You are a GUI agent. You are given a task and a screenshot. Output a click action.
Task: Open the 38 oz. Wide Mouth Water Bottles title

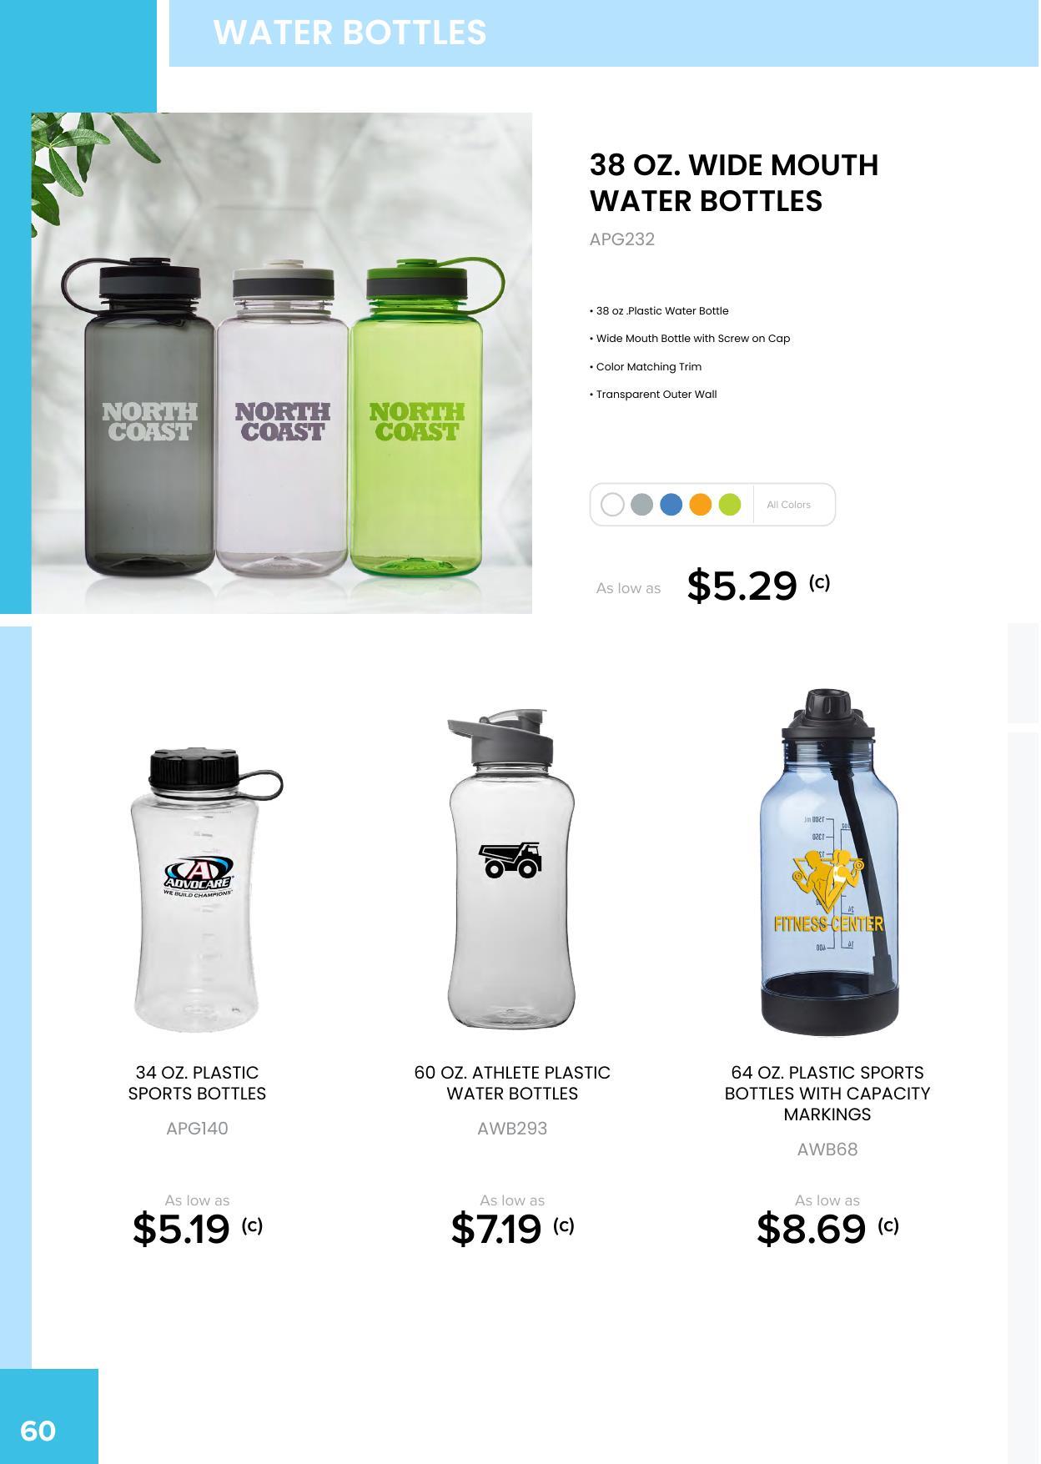[734, 183]
